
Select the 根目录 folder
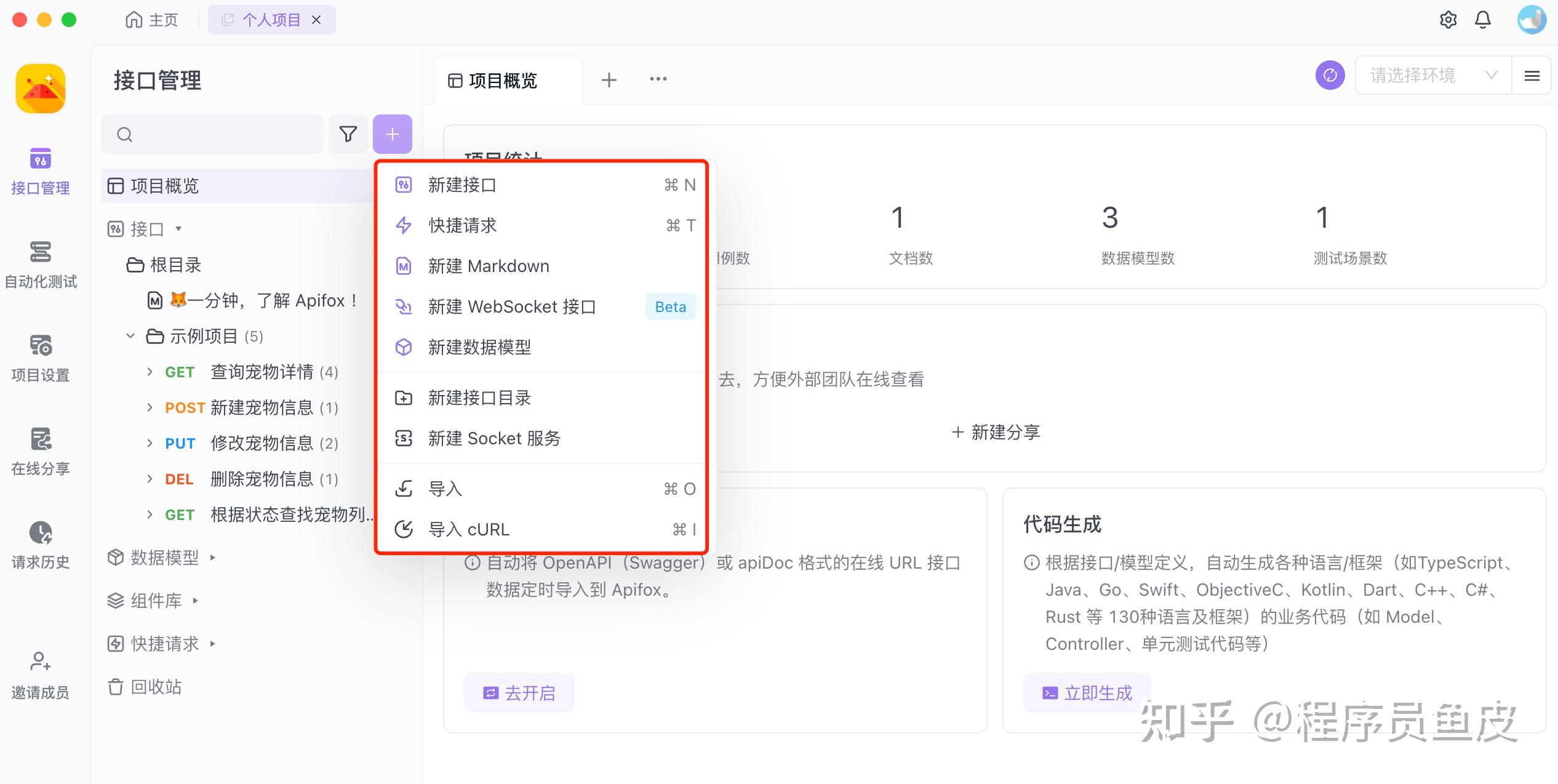[x=164, y=265]
